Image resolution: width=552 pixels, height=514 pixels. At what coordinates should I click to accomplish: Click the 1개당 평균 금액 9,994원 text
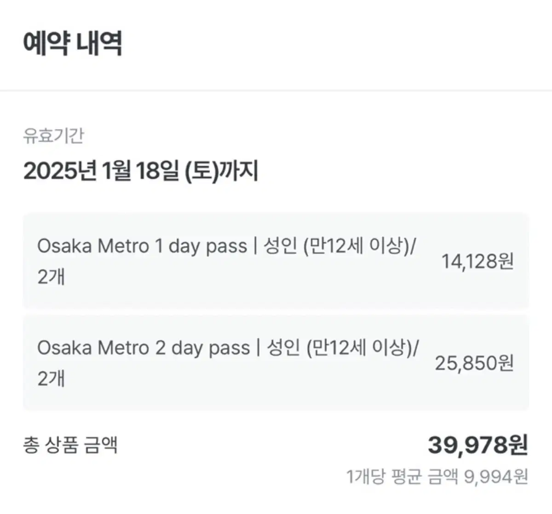tap(437, 477)
